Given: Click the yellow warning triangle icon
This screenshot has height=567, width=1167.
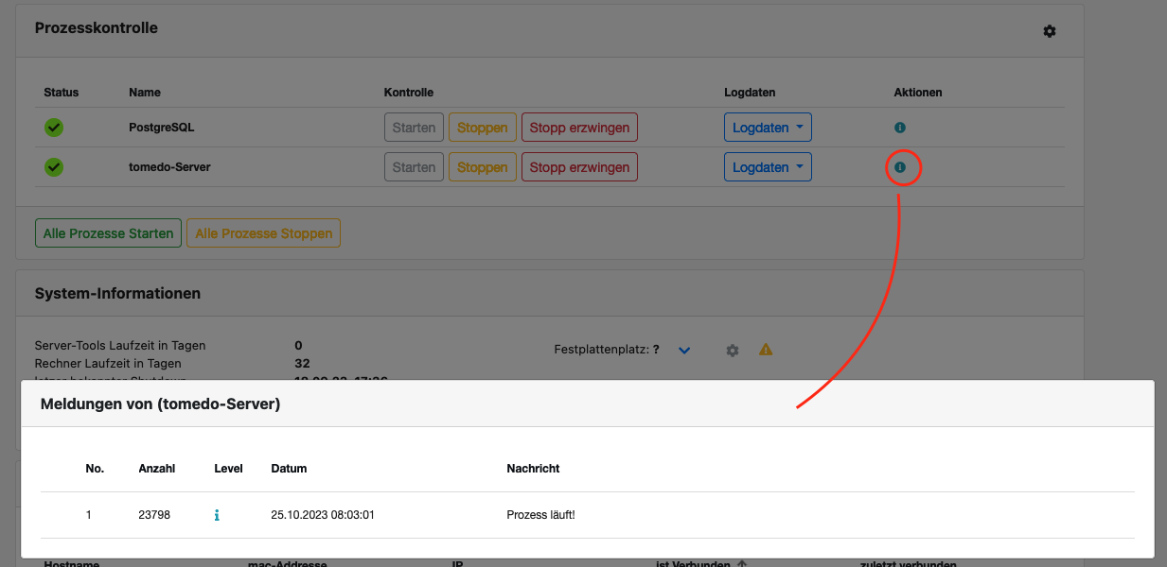Looking at the screenshot, I should point(766,350).
